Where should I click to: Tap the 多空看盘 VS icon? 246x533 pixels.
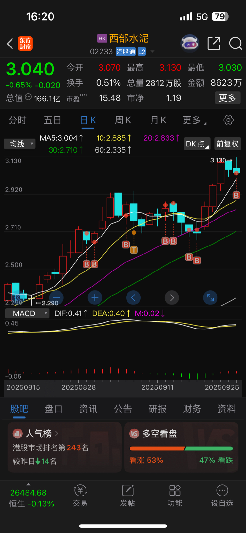[134, 434]
